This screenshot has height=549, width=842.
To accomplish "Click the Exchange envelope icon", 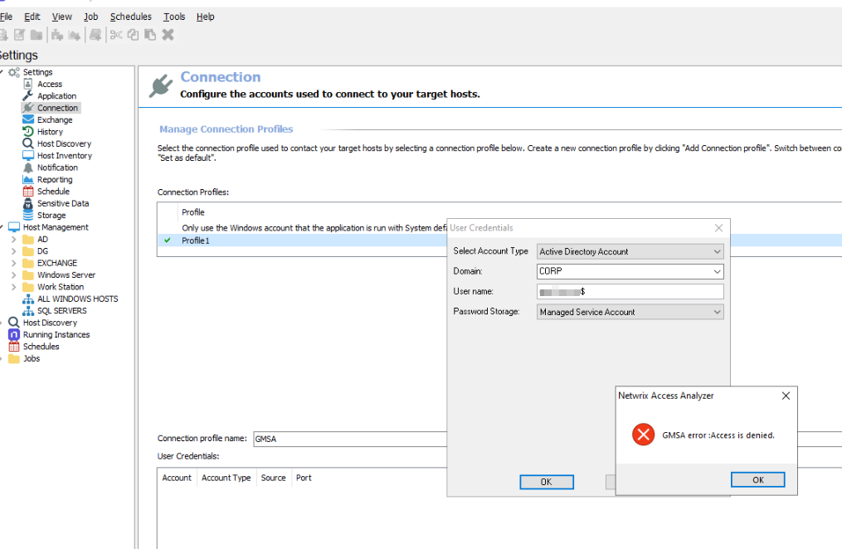I will pyautogui.click(x=28, y=119).
